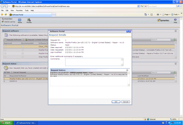The height and width of the screenshot is (125, 183).
Task: Select the DOOM II request row
Action: pos(89,81)
